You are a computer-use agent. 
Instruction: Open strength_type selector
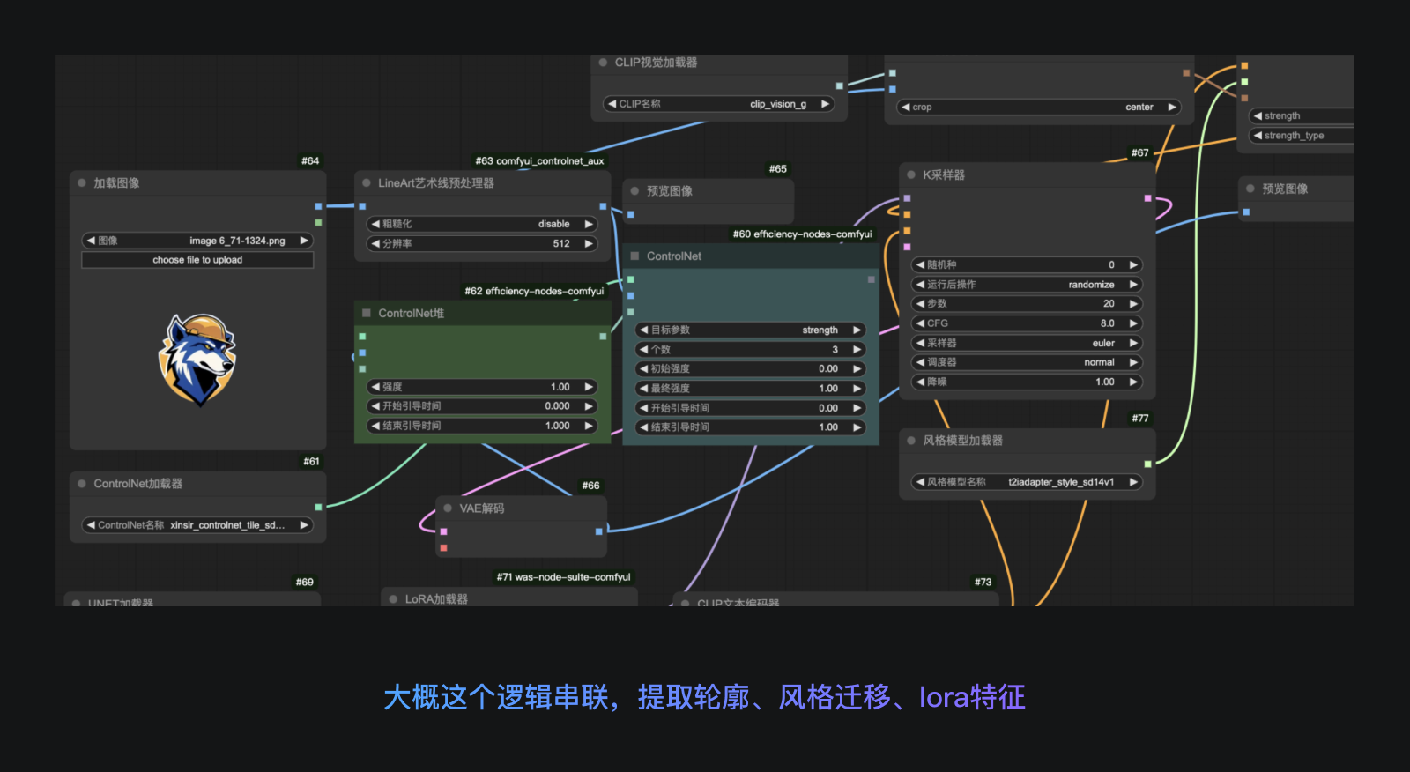[1302, 136]
